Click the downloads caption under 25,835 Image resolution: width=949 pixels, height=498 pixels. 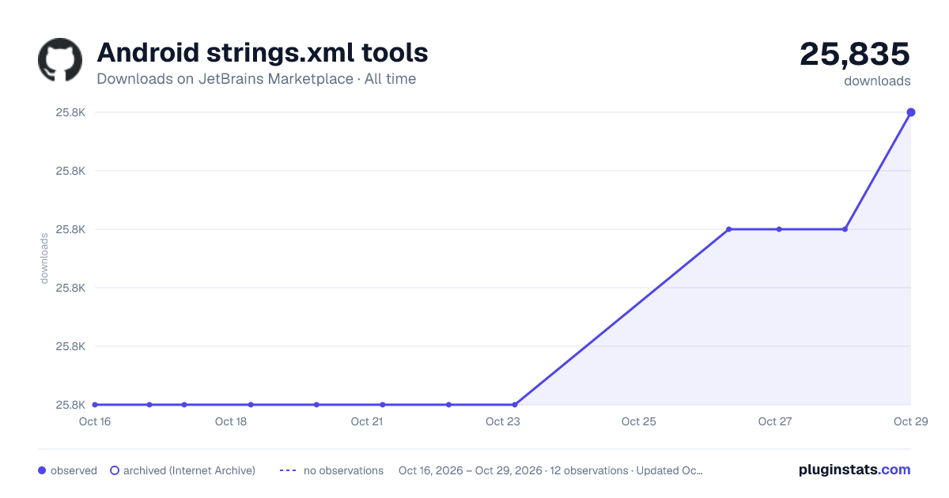877,81
